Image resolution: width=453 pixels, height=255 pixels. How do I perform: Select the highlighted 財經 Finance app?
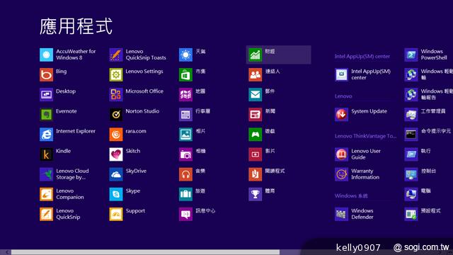point(278,55)
